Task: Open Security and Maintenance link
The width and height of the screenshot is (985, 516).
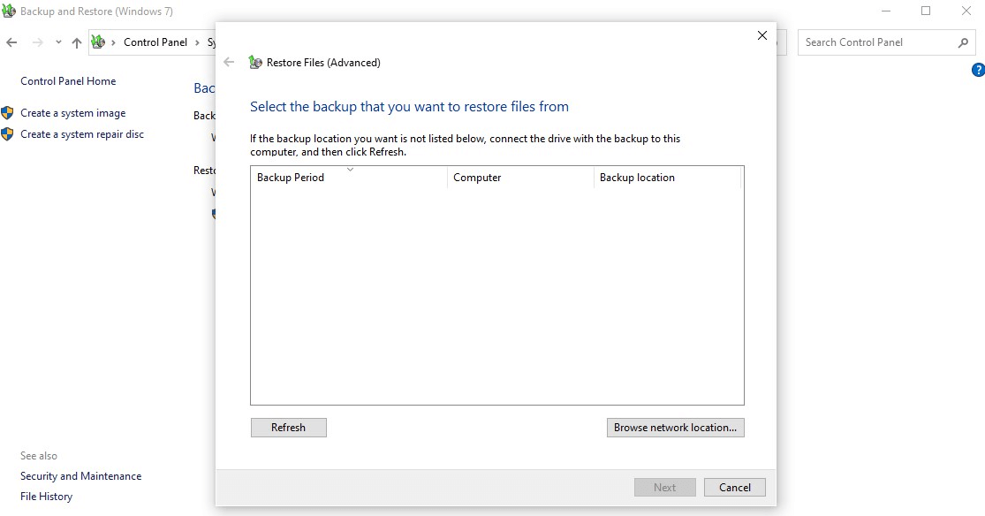Action: tap(80, 475)
